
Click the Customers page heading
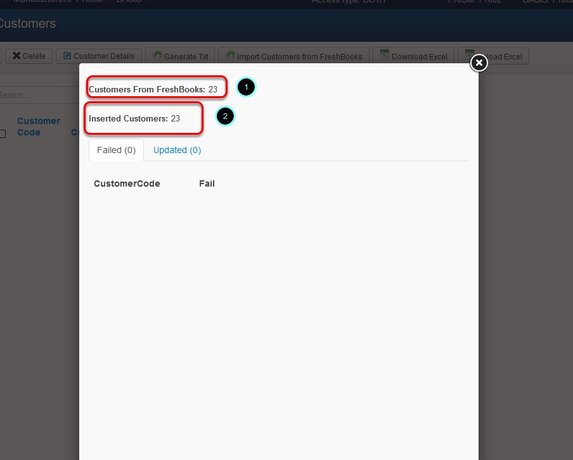click(x=28, y=23)
